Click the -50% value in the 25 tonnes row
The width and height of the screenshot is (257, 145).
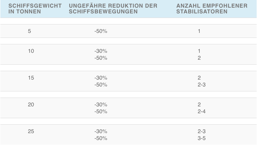pyautogui.click(x=101, y=138)
